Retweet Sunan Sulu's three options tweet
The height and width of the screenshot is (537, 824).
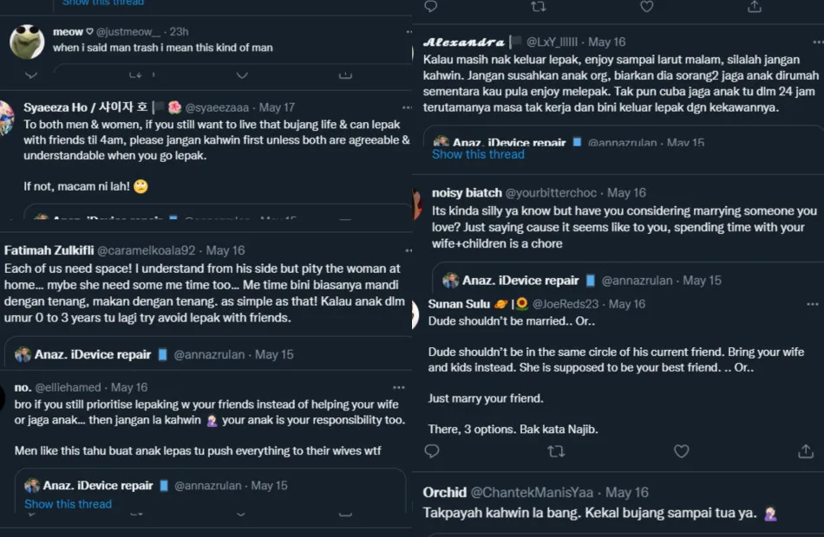[x=556, y=451]
